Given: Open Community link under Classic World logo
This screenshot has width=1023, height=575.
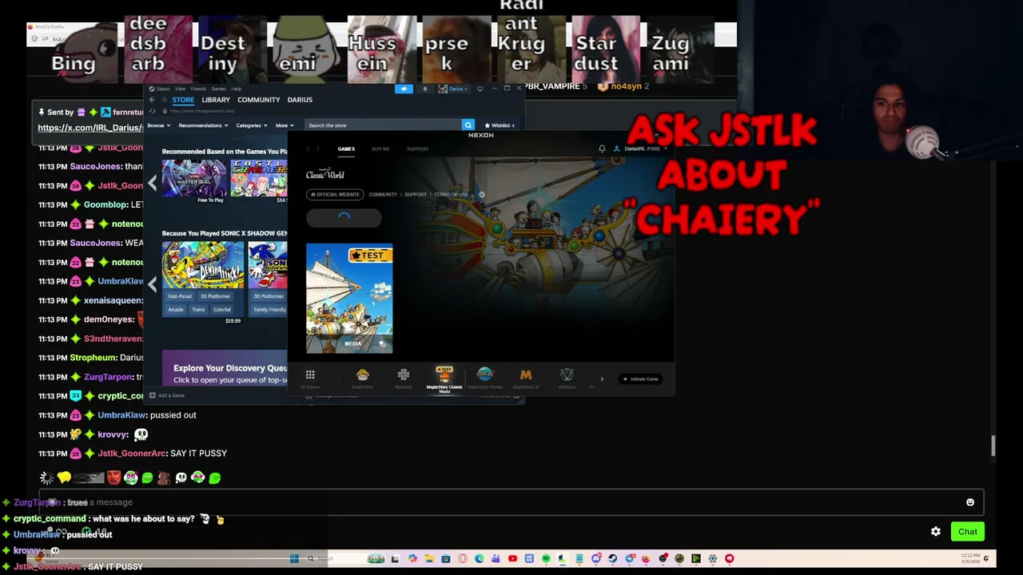Looking at the screenshot, I should click(x=383, y=194).
